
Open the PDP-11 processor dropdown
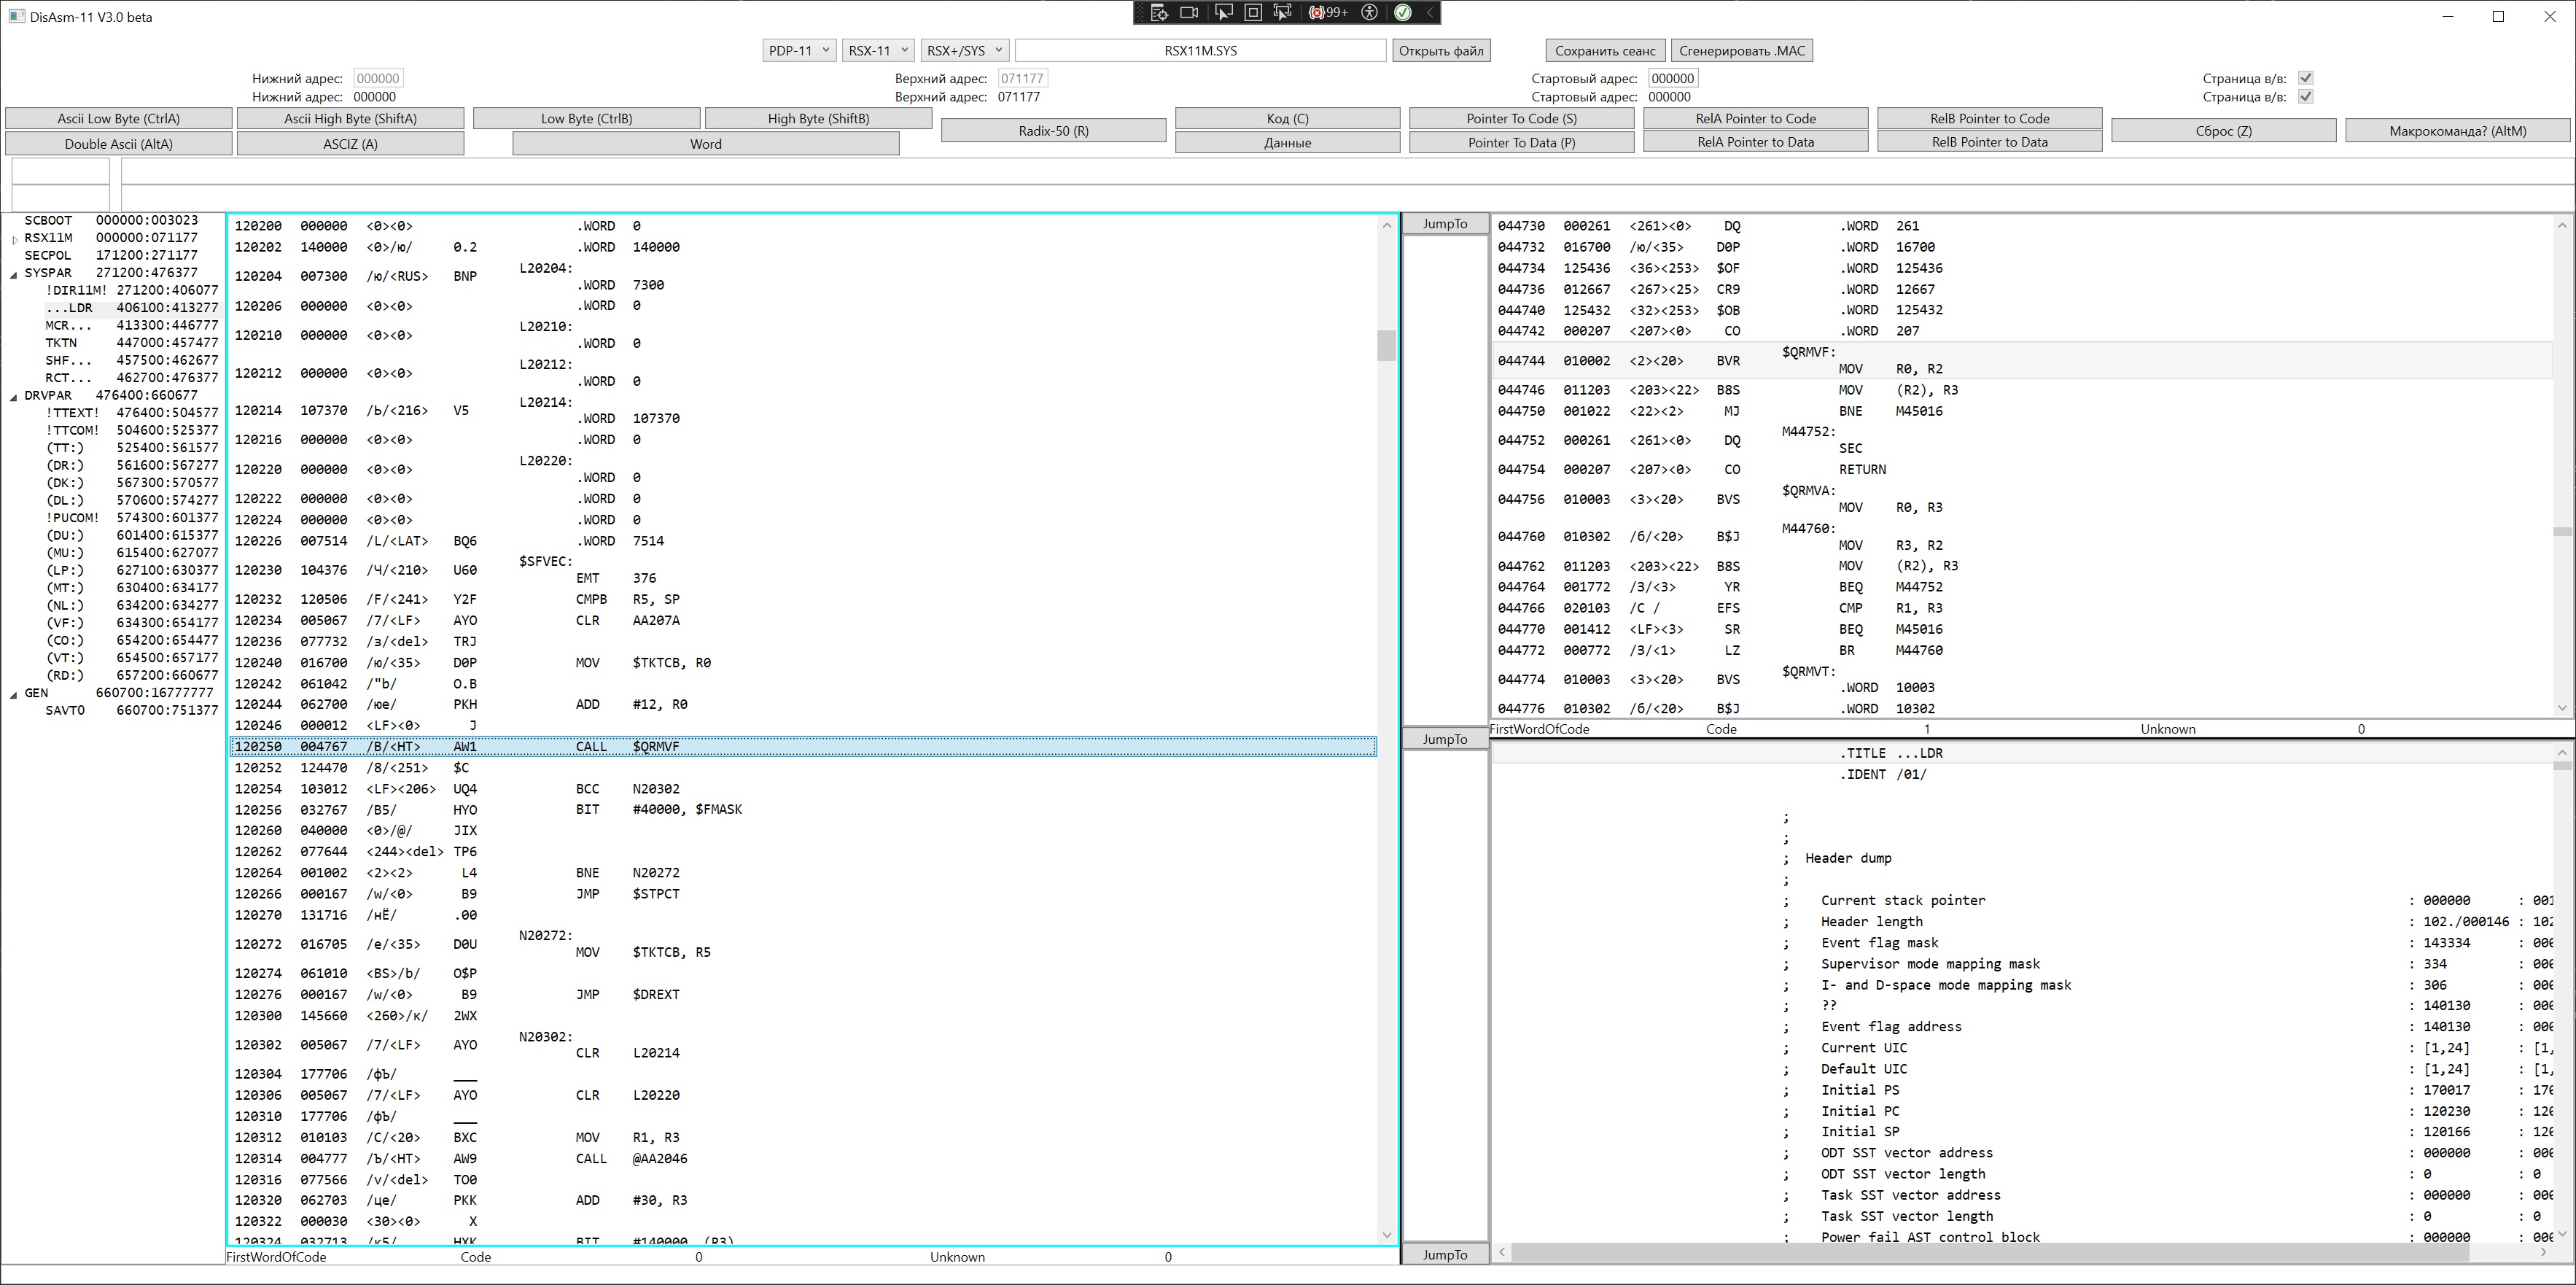(798, 50)
